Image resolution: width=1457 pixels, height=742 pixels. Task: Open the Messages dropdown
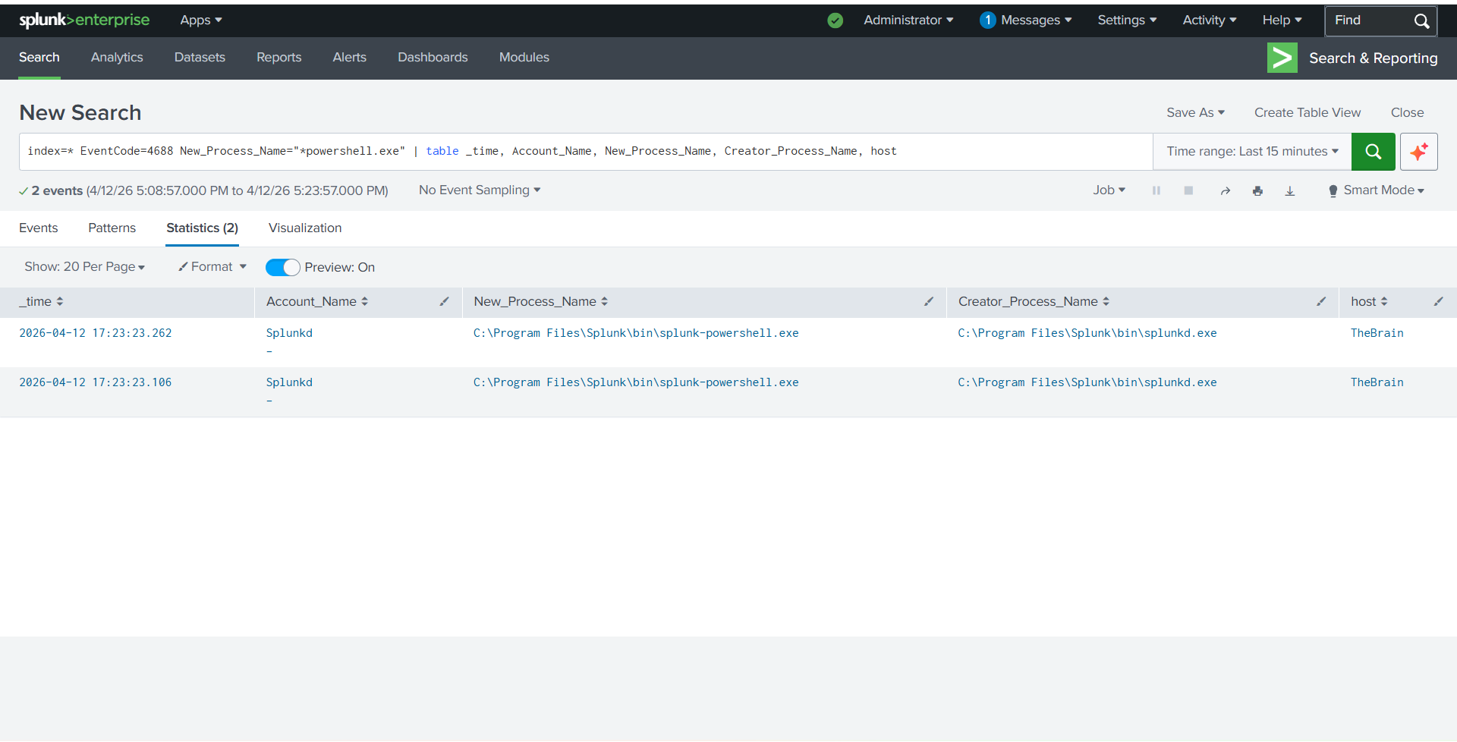coord(1036,20)
